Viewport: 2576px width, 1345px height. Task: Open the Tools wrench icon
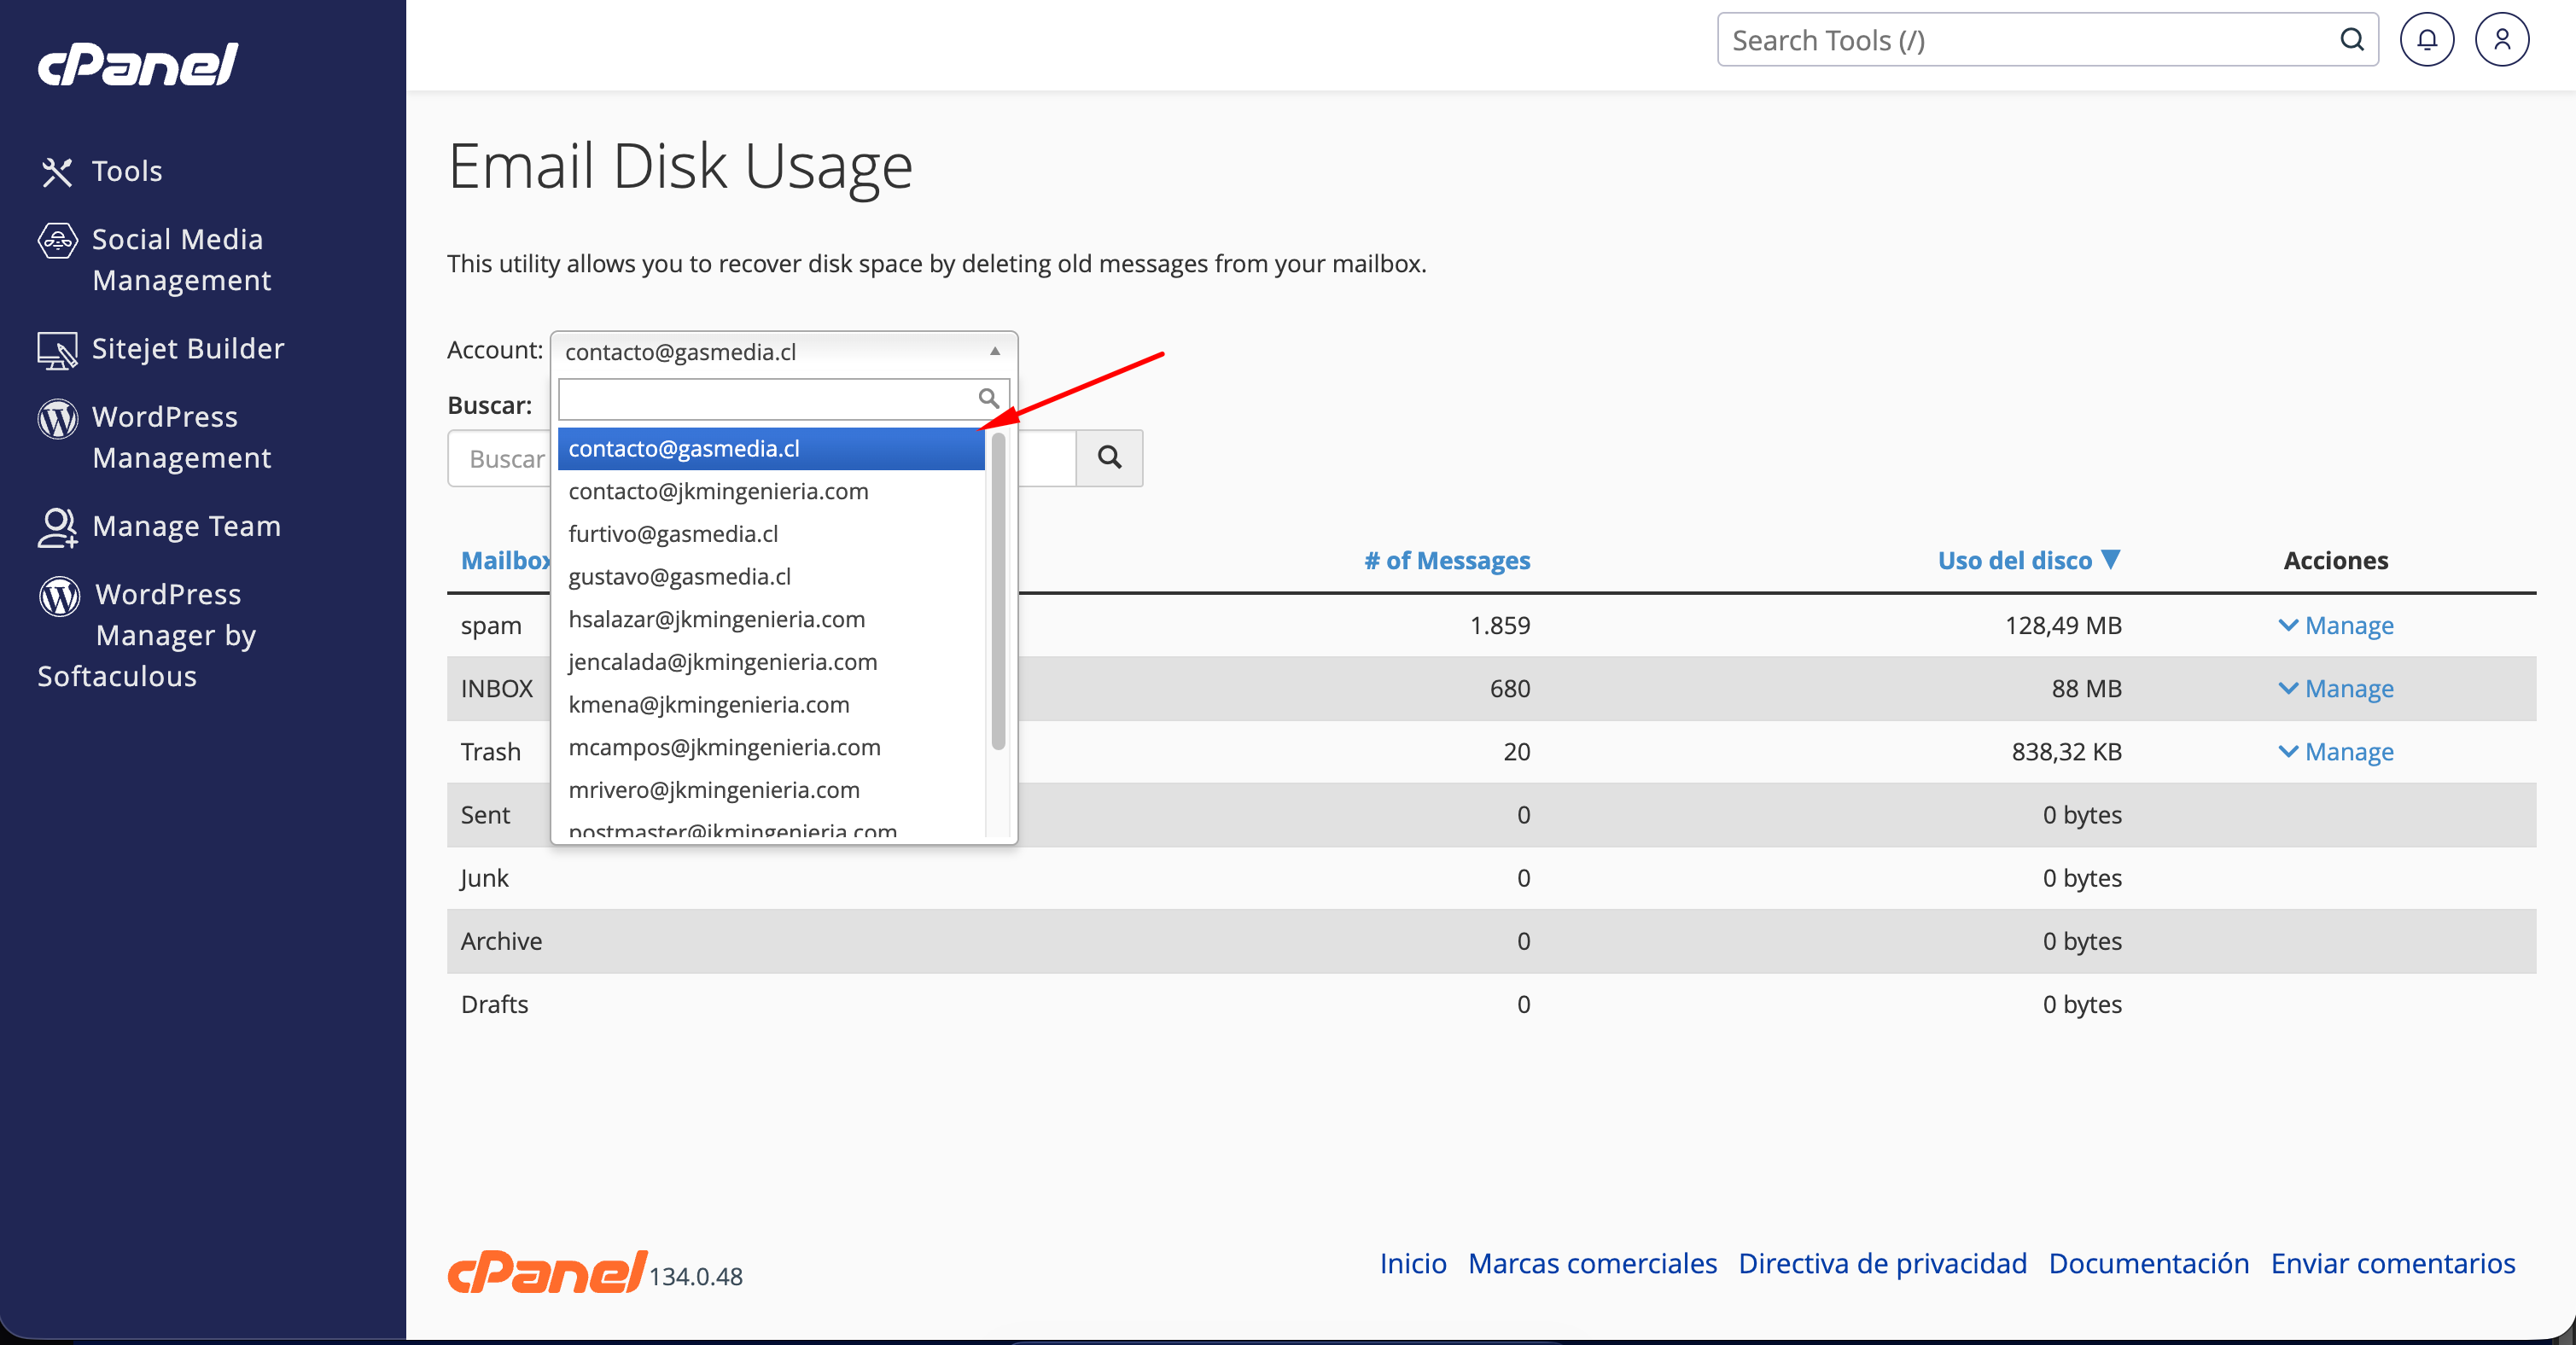(57, 172)
